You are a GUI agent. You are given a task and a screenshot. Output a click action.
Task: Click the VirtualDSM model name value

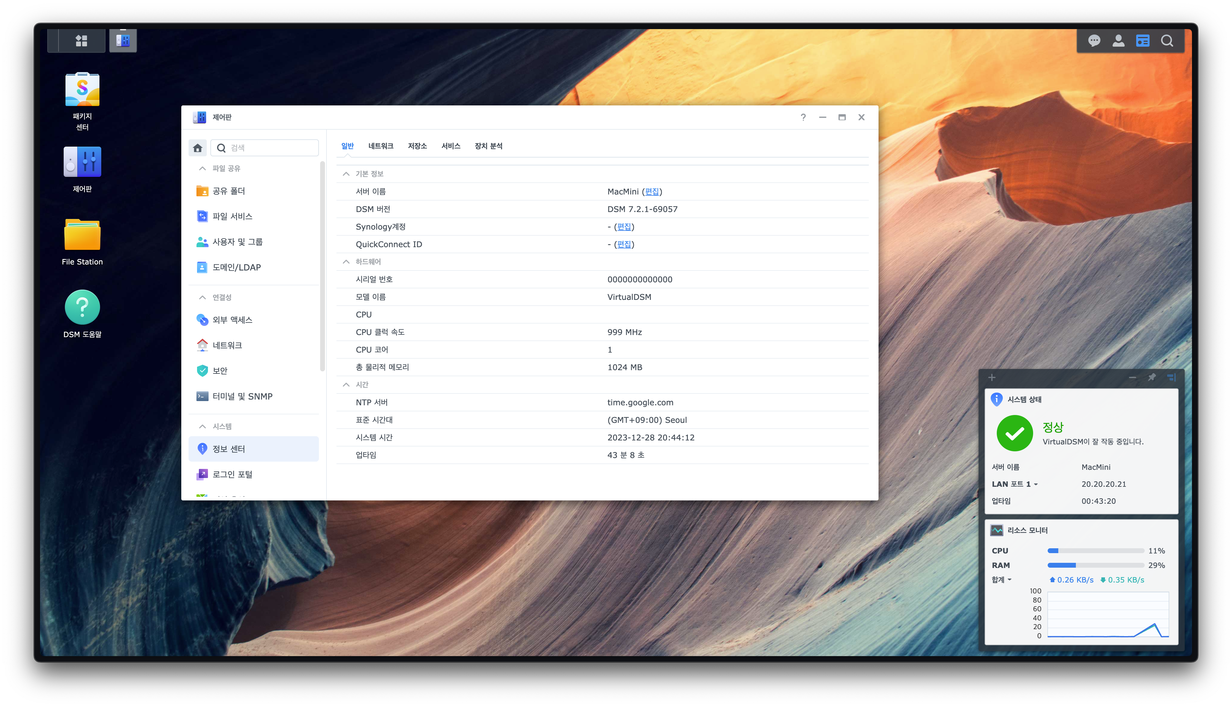pyautogui.click(x=629, y=297)
